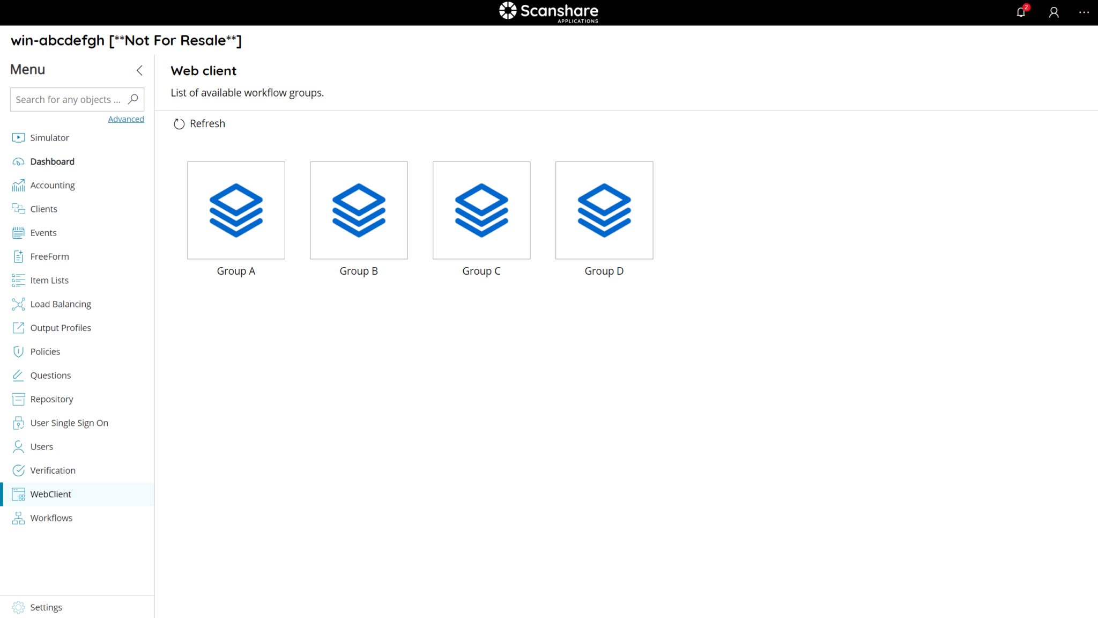Refresh the workflow groups list
The height and width of the screenshot is (618, 1098).
[199, 123]
